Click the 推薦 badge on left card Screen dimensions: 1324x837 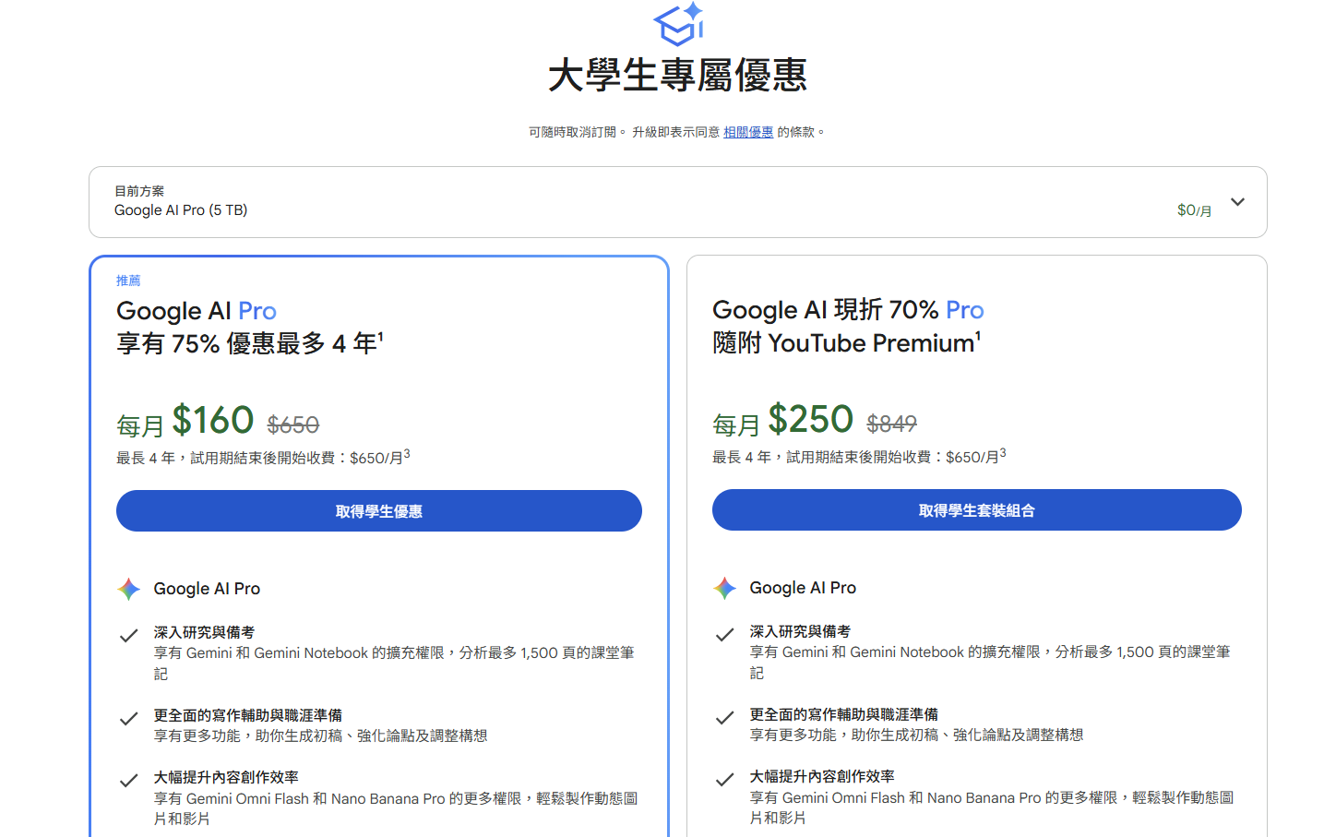coord(128,281)
